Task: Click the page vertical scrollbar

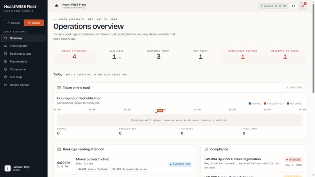Action: click(313, 48)
